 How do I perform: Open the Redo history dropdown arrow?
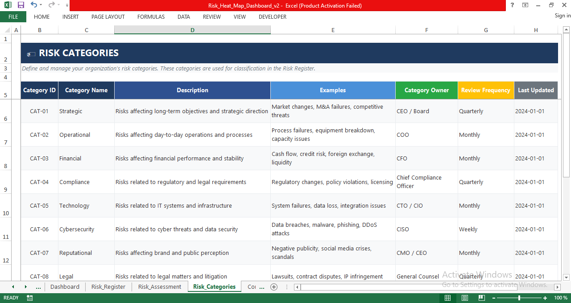pos(59,5)
